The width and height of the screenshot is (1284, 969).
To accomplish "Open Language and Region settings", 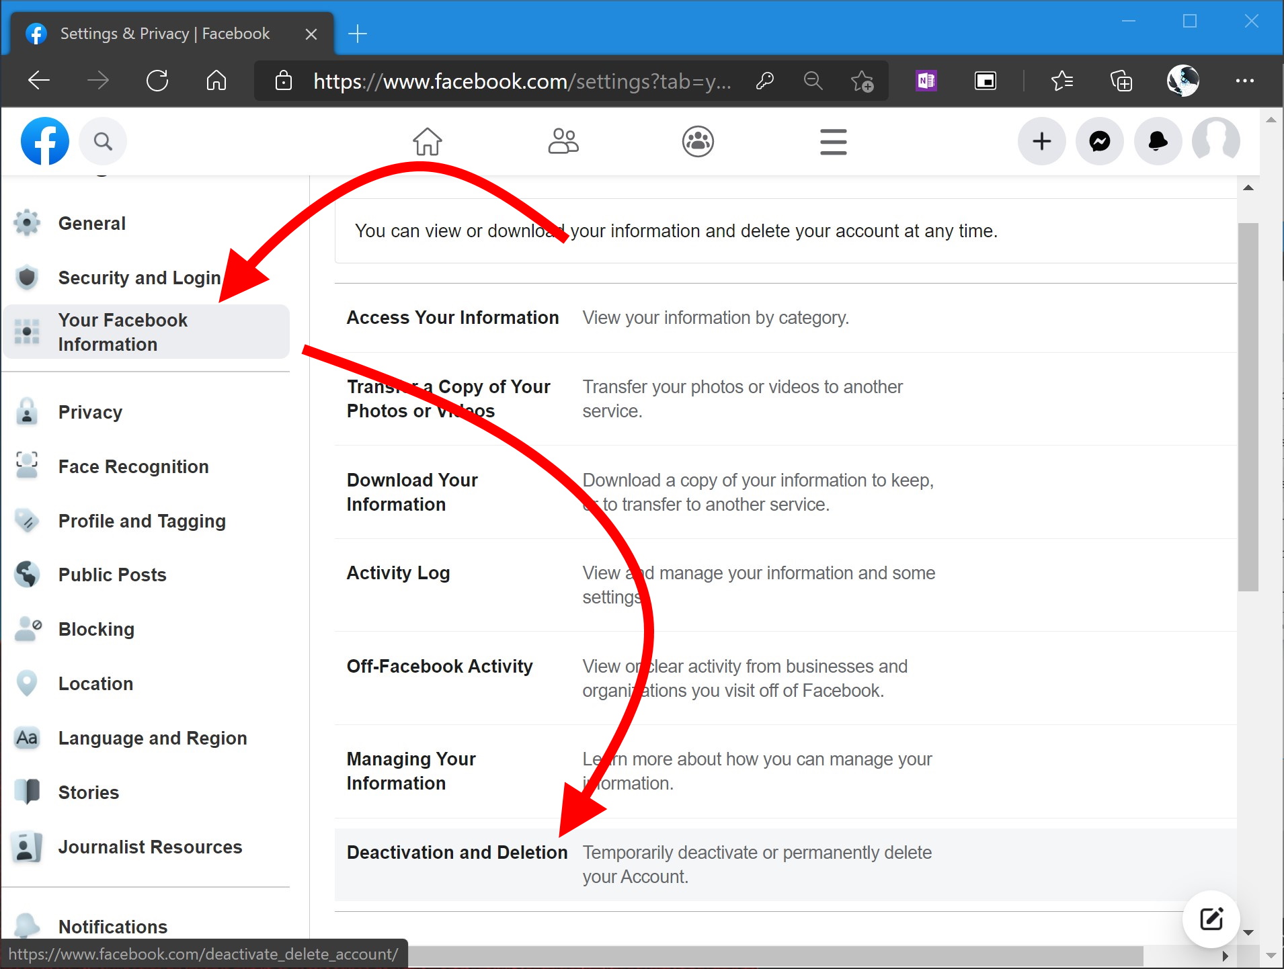I will 147,738.
